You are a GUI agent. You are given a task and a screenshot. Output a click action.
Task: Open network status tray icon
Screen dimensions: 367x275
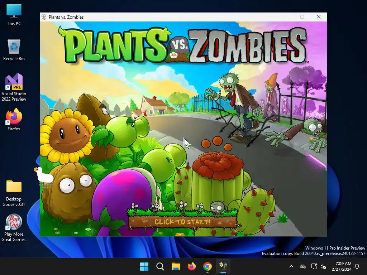coord(314,266)
